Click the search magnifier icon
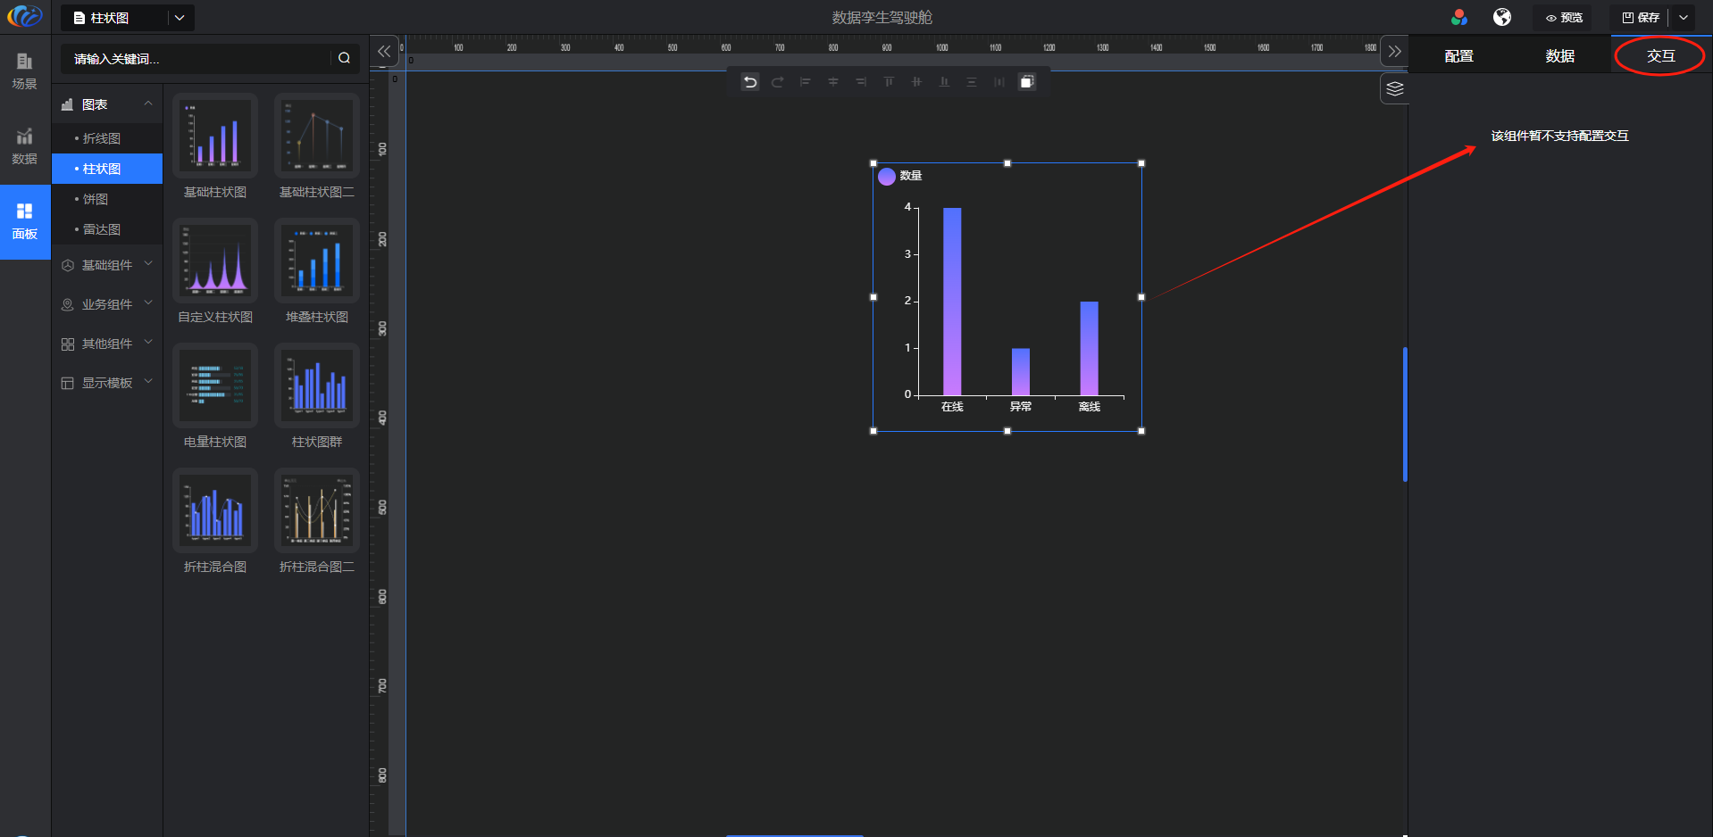Image resolution: width=1713 pixels, height=837 pixels. pyautogui.click(x=344, y=58)
